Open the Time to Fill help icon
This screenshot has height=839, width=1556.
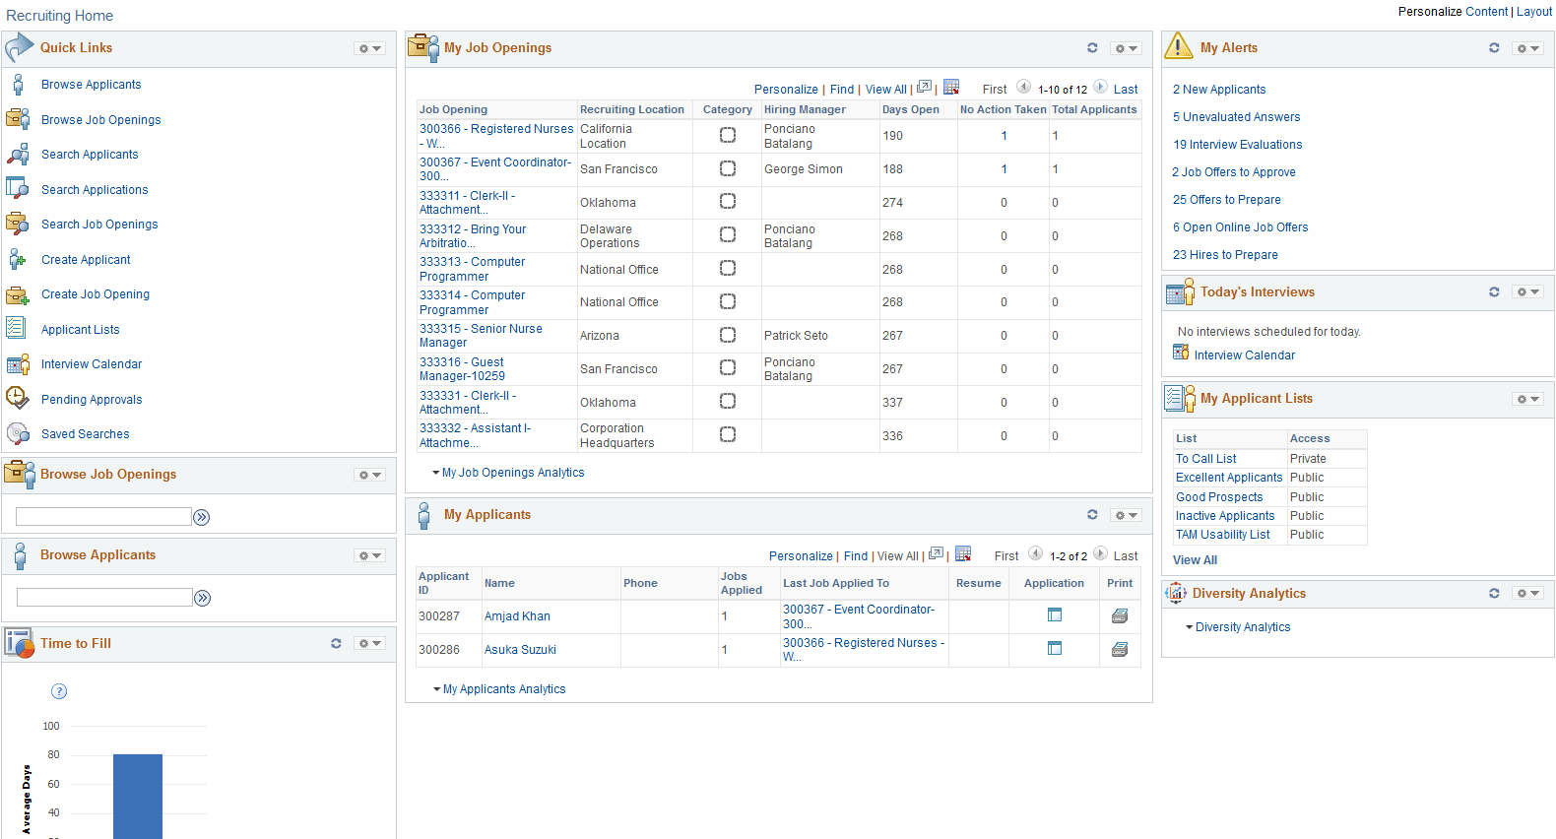click(59, 691)
